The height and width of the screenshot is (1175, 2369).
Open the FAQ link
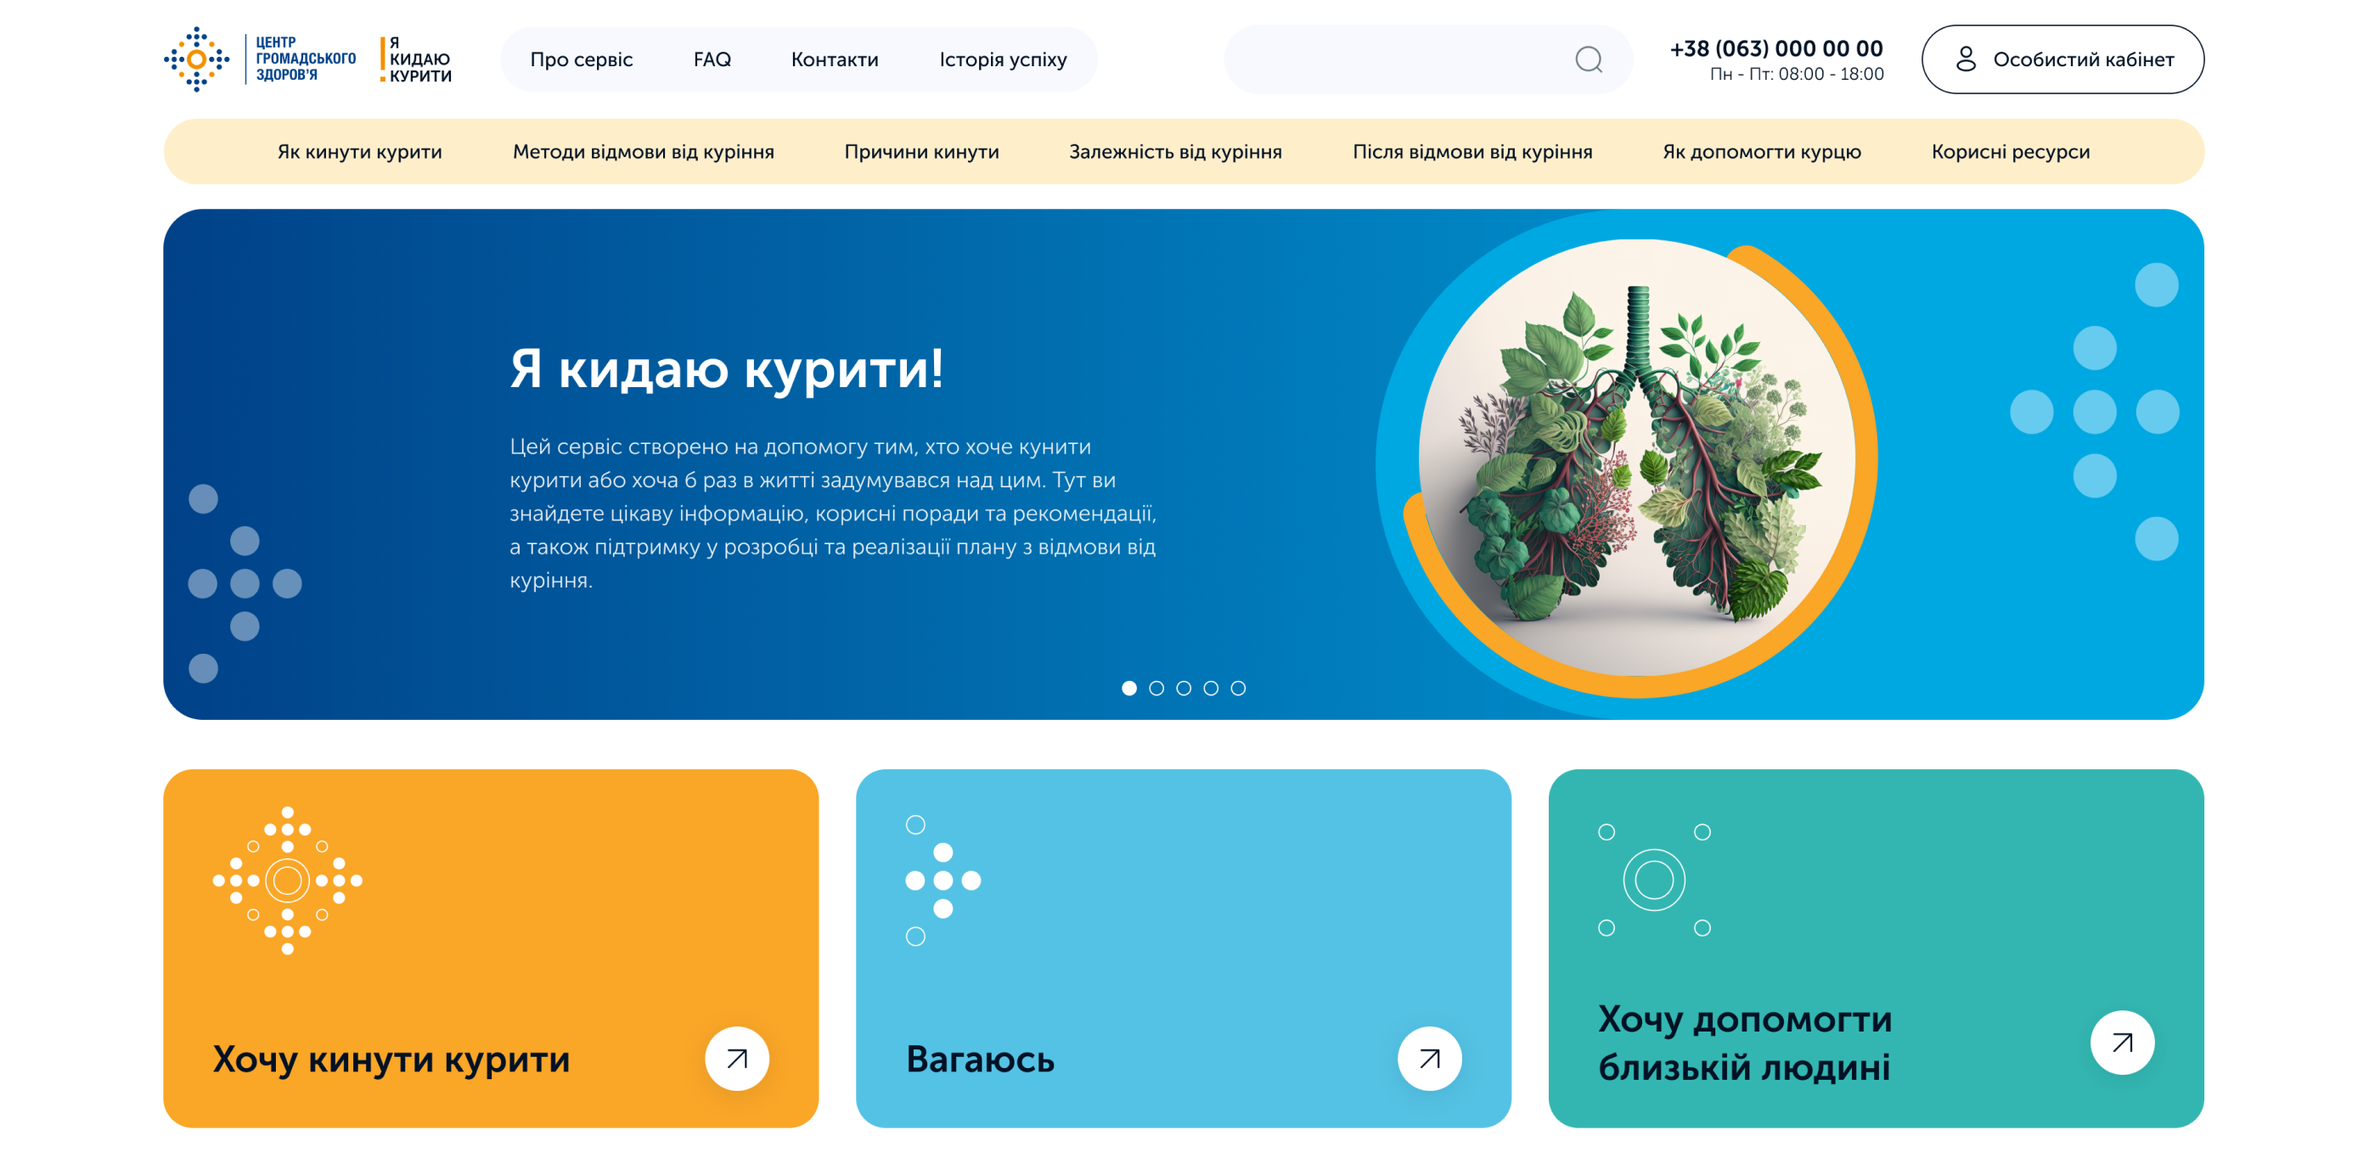712,59
